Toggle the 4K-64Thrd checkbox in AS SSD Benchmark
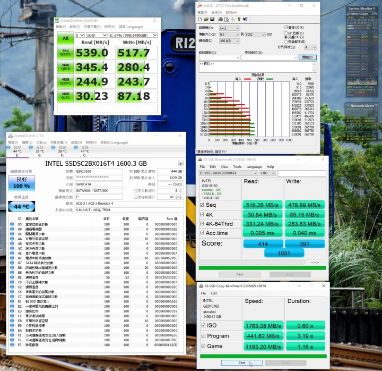Screen dimensions: 382x371 [x=202, y=223]
